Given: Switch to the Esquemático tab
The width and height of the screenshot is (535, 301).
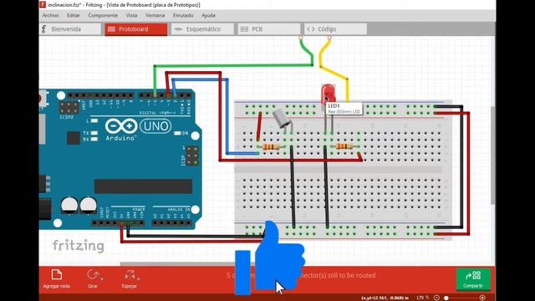Looking at the screenshot, I should pyautogui.click(x=202, y=29).
